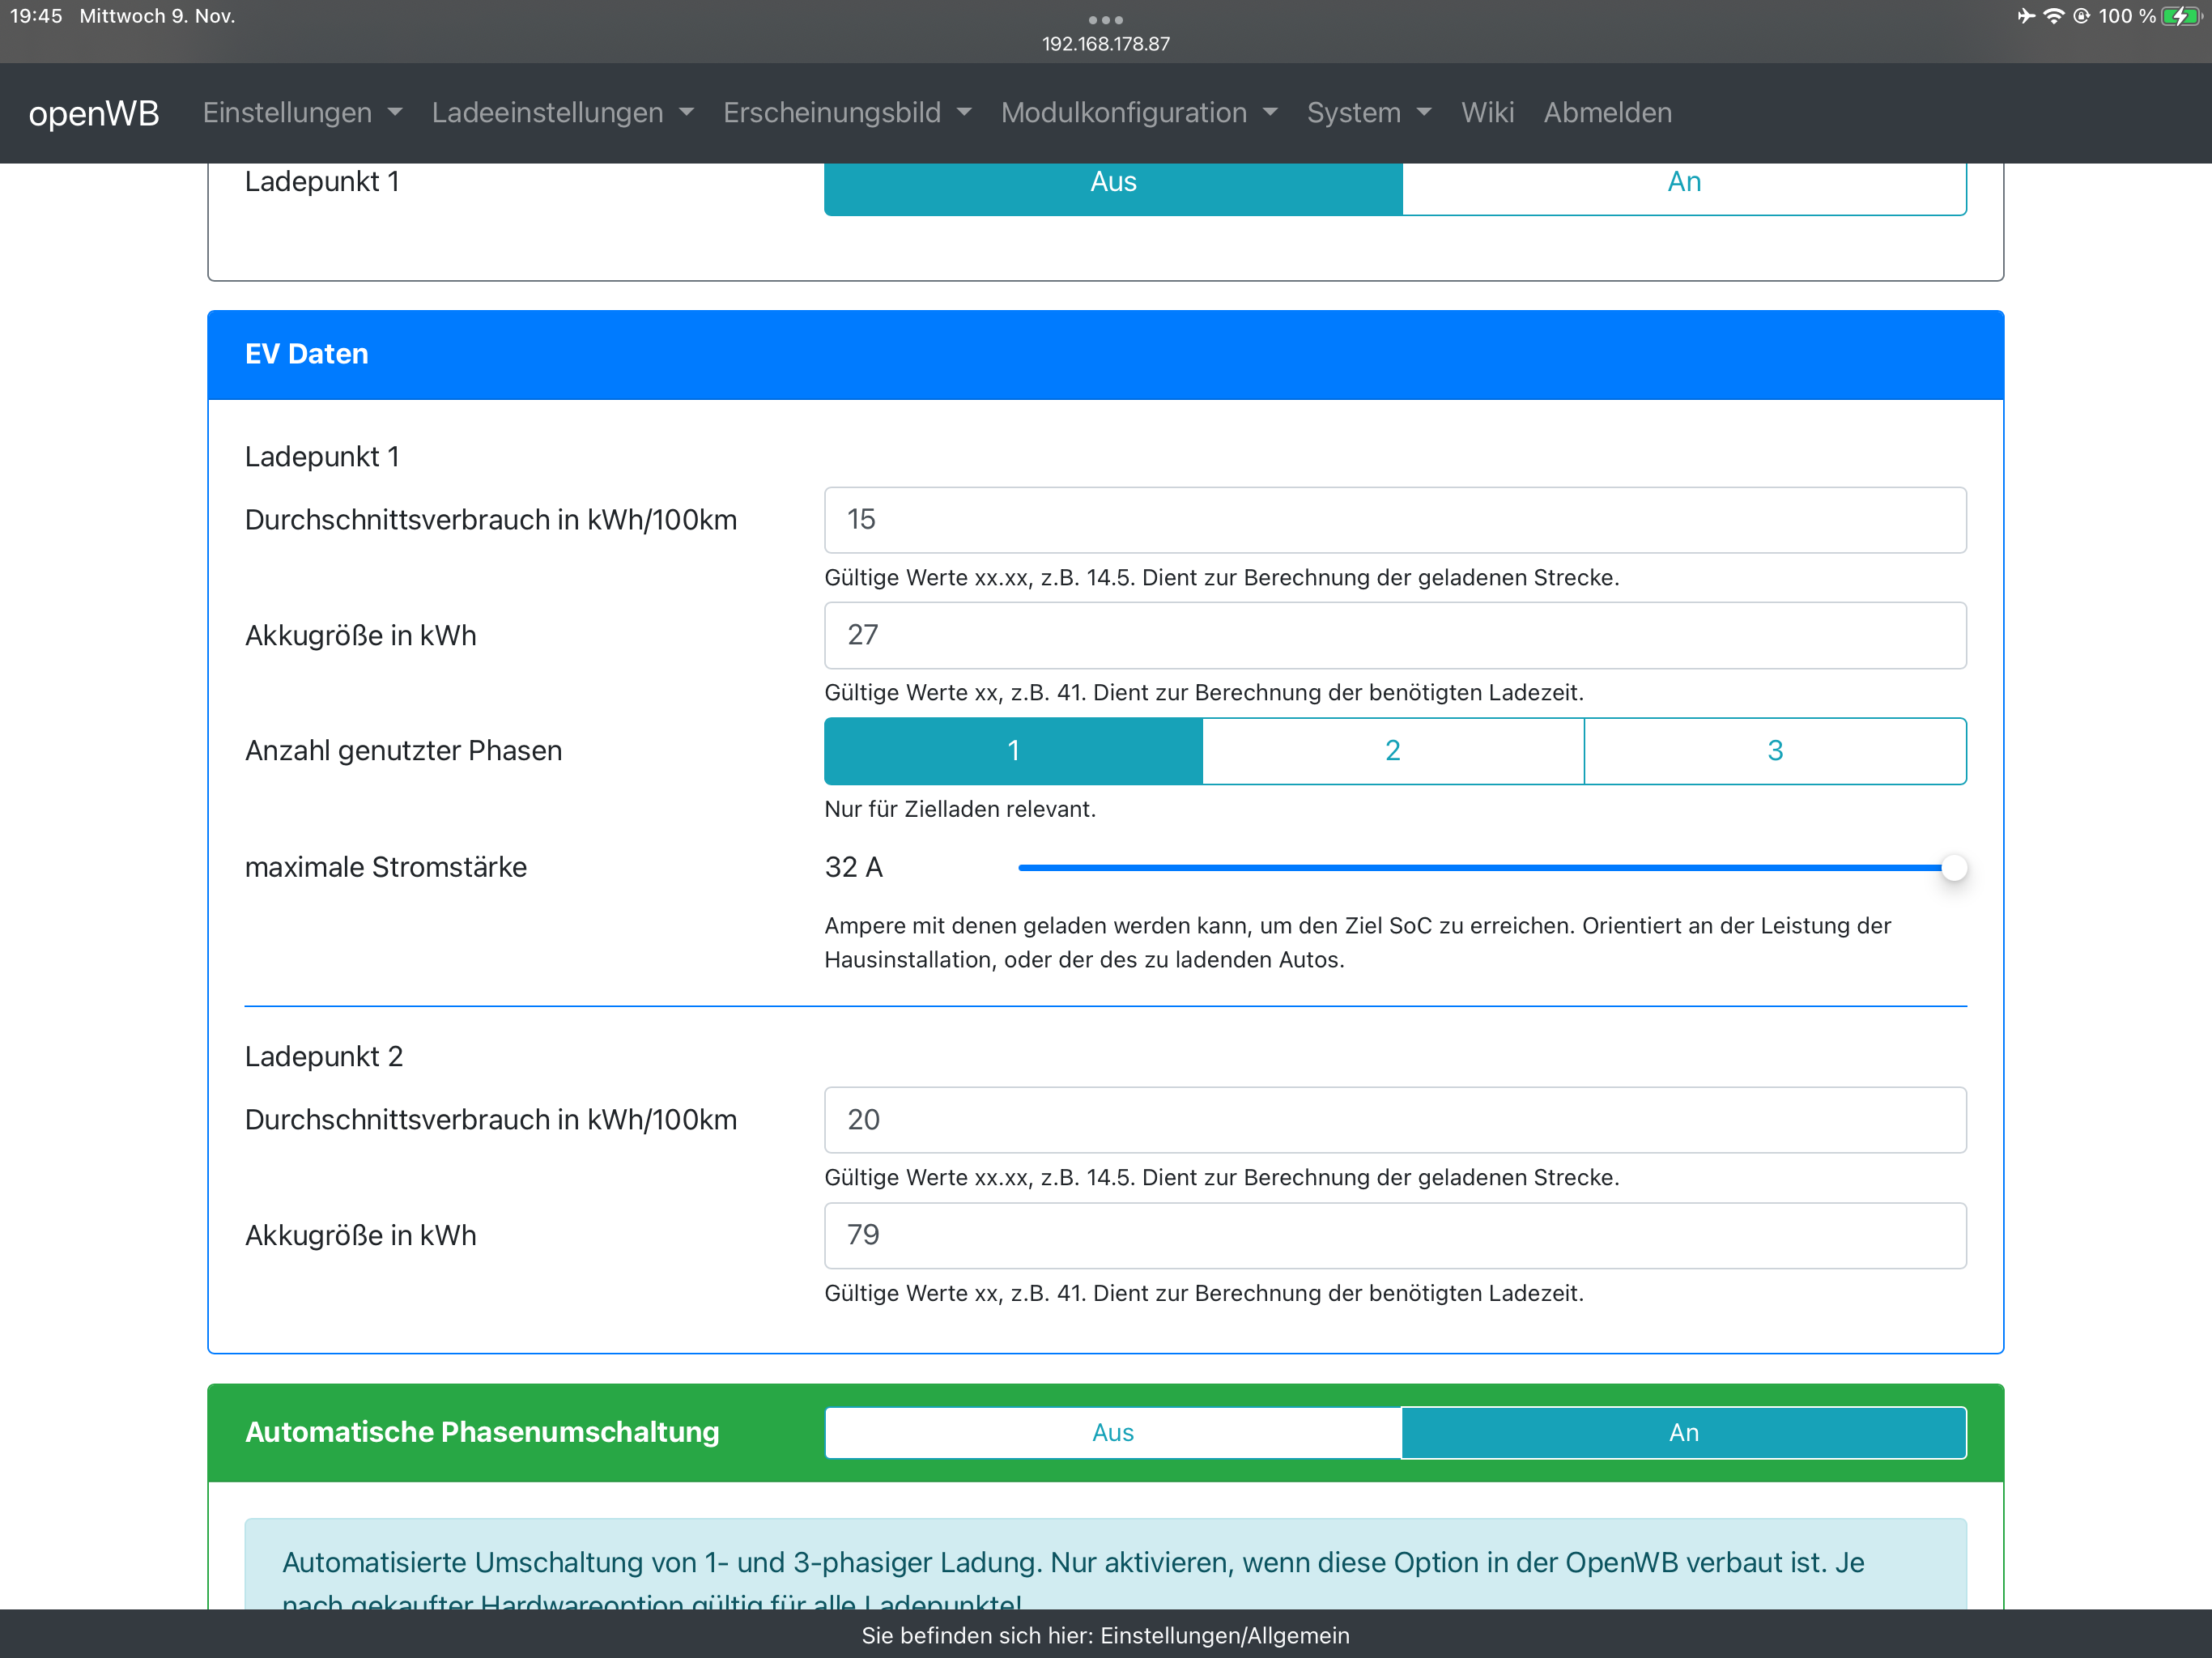The height and width of the screenshot is (1658, 2212).
Task: Tap the battery charging icon
Action: pyautogui.click(x=2180, y=16)
